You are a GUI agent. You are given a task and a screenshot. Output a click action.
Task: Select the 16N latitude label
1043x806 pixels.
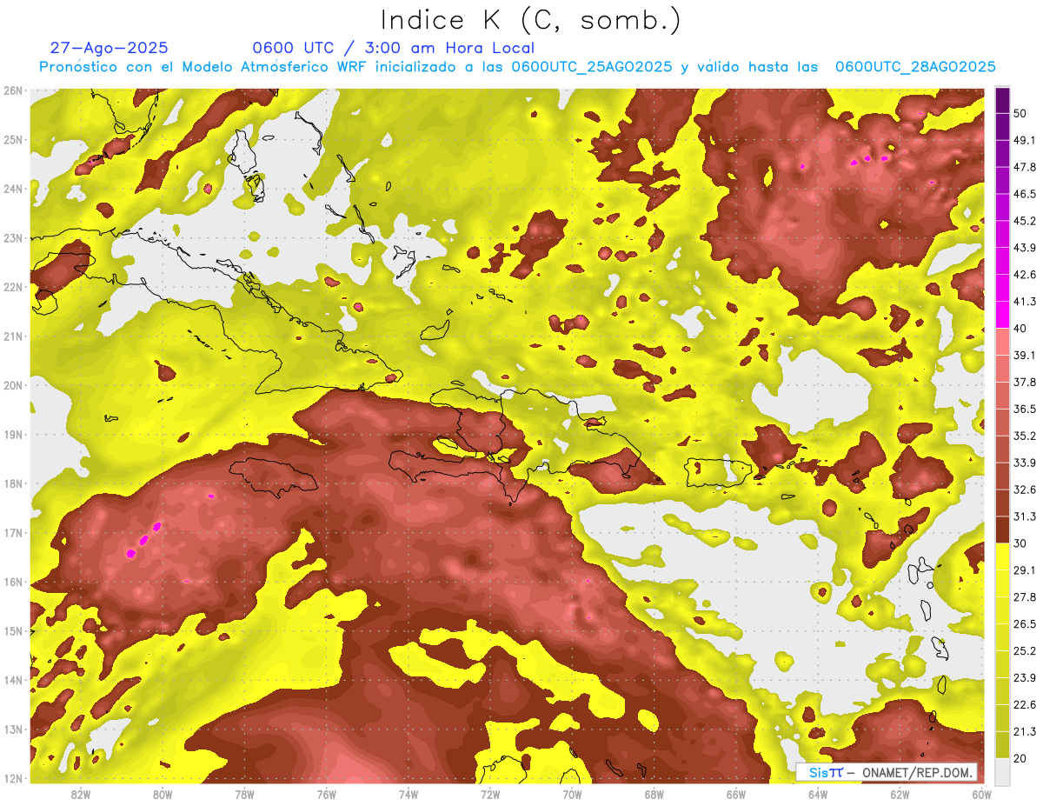(x=12, y=582)
